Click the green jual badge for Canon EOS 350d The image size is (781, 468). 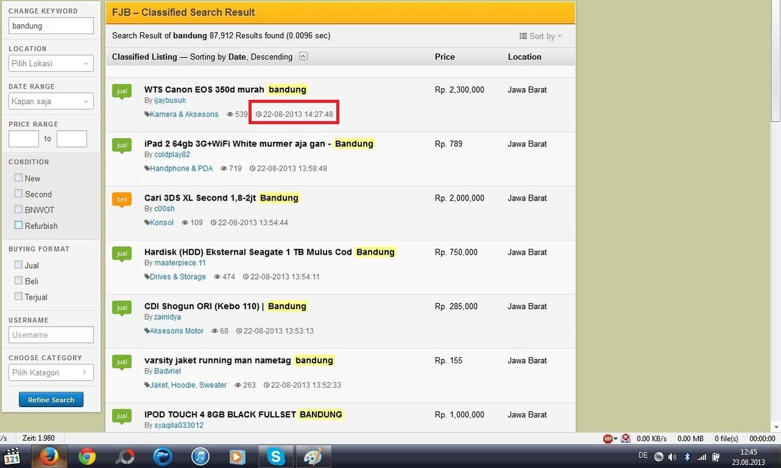point(122,91)
